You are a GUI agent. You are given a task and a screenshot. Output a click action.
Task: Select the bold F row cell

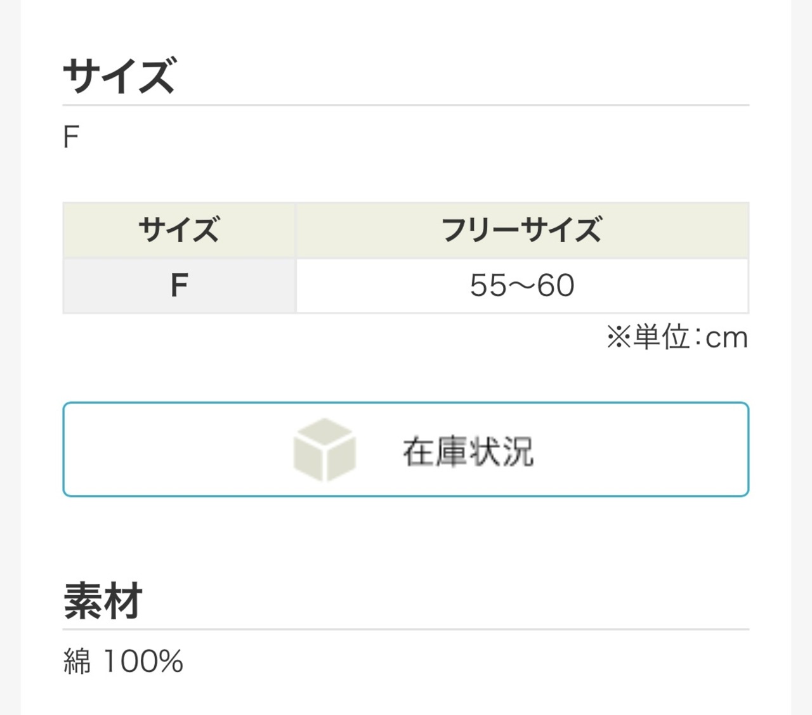point(179,285)
